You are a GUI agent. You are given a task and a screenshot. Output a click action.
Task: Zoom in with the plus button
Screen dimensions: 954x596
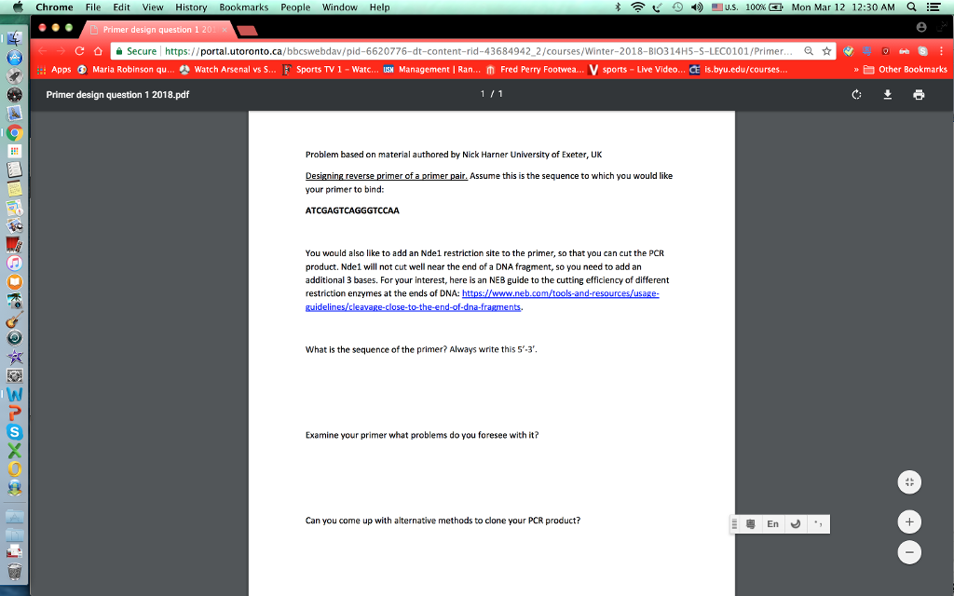click(x=910, y=521)
